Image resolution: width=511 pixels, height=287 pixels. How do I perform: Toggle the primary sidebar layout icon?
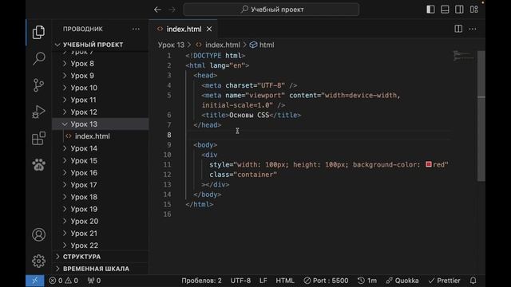[430, 10]
